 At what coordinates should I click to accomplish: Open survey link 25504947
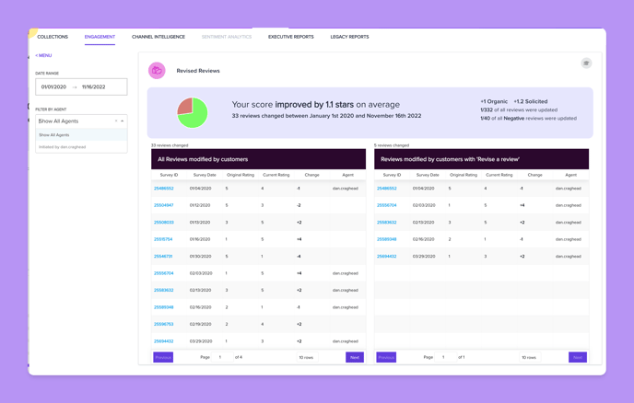(164, 205)
